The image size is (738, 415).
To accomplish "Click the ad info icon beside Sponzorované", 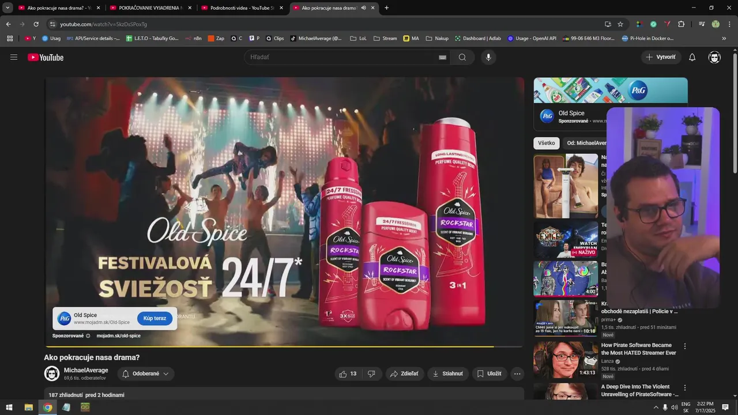I will [x=88, y=335].
